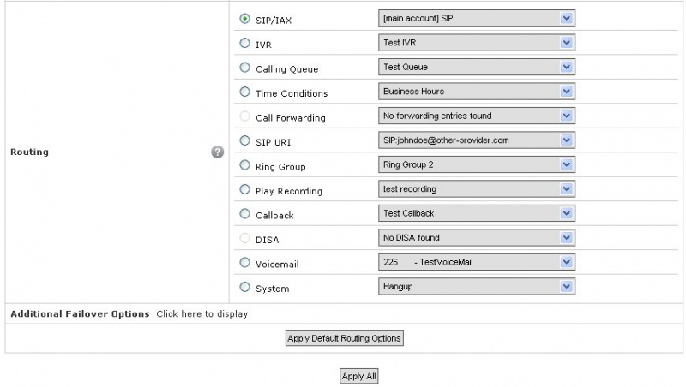Open the Routing help question mark icon
Image resolution: width=686 pixels, height=387 pixels.
tap(218, 152)
